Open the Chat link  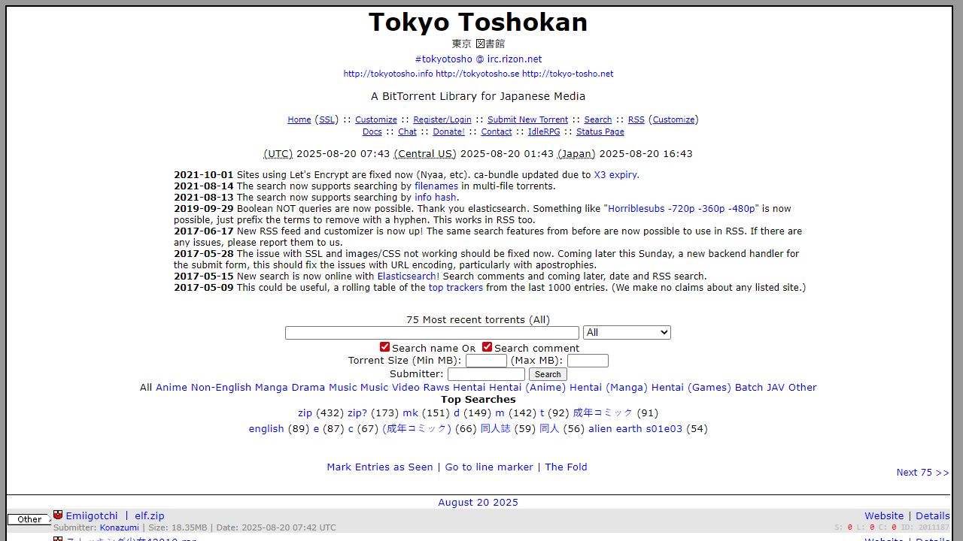coord(407,131)
